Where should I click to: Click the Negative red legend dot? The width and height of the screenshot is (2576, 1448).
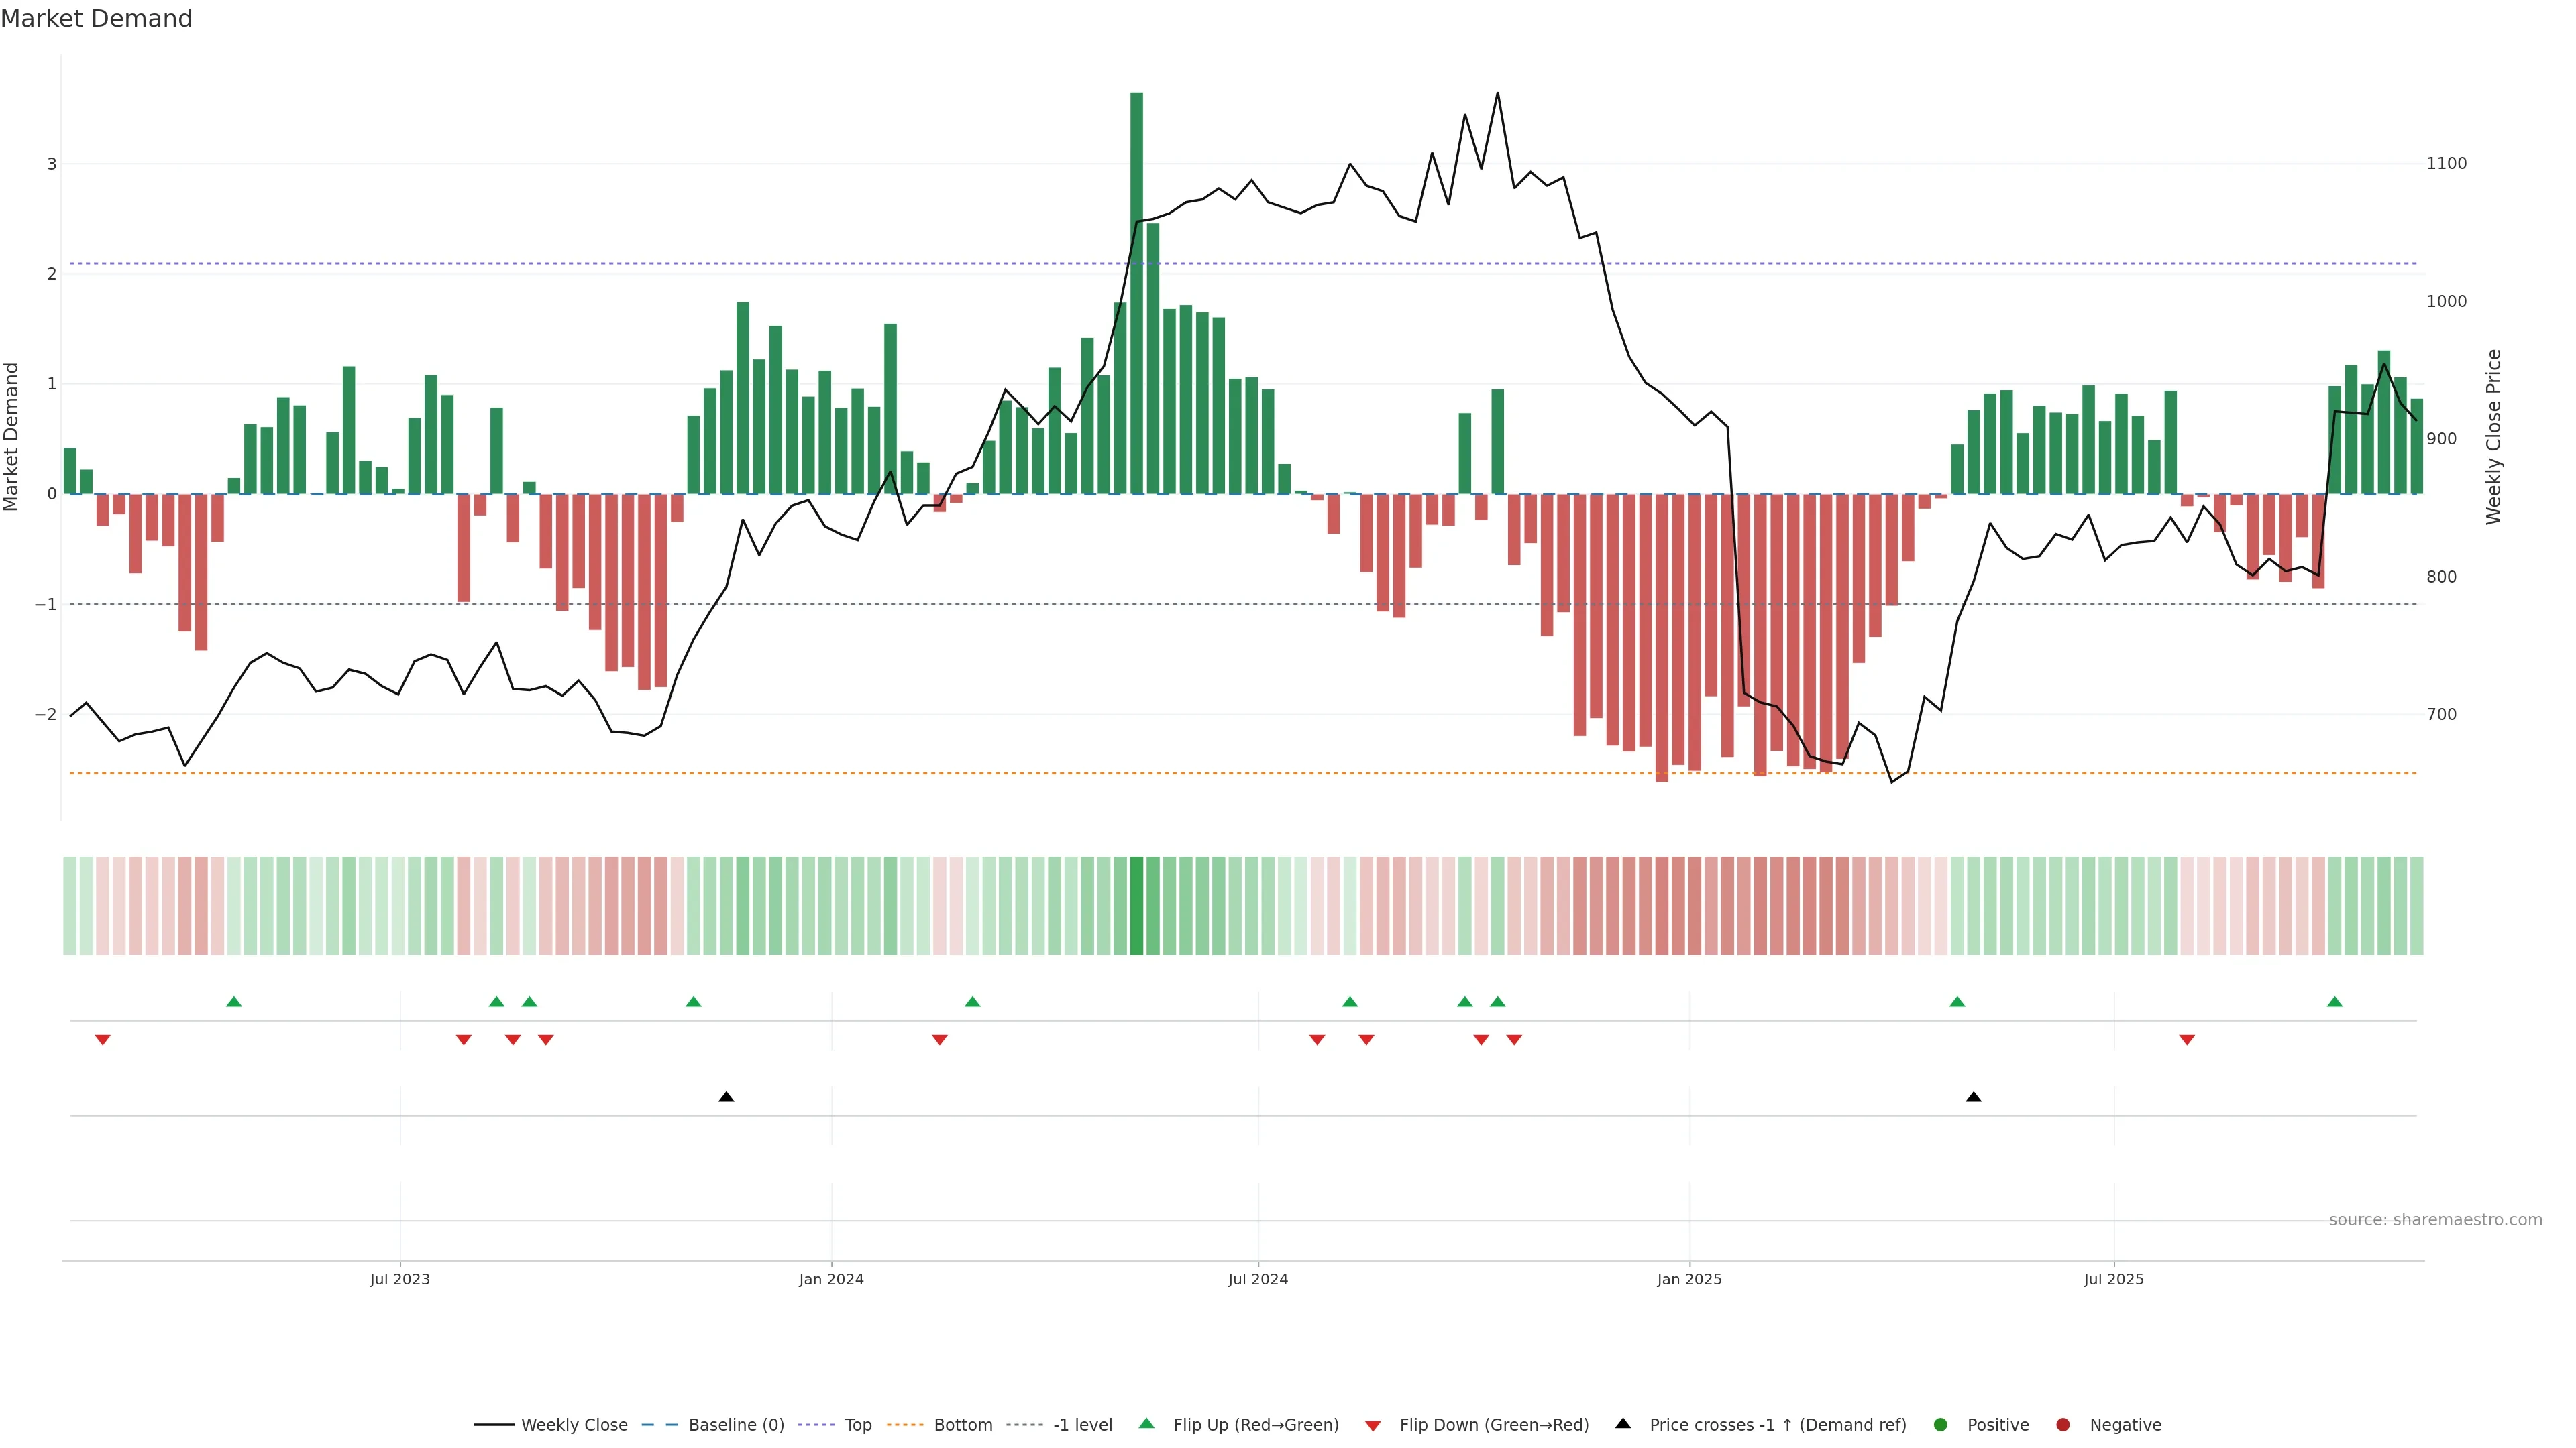[2063, 1425]
